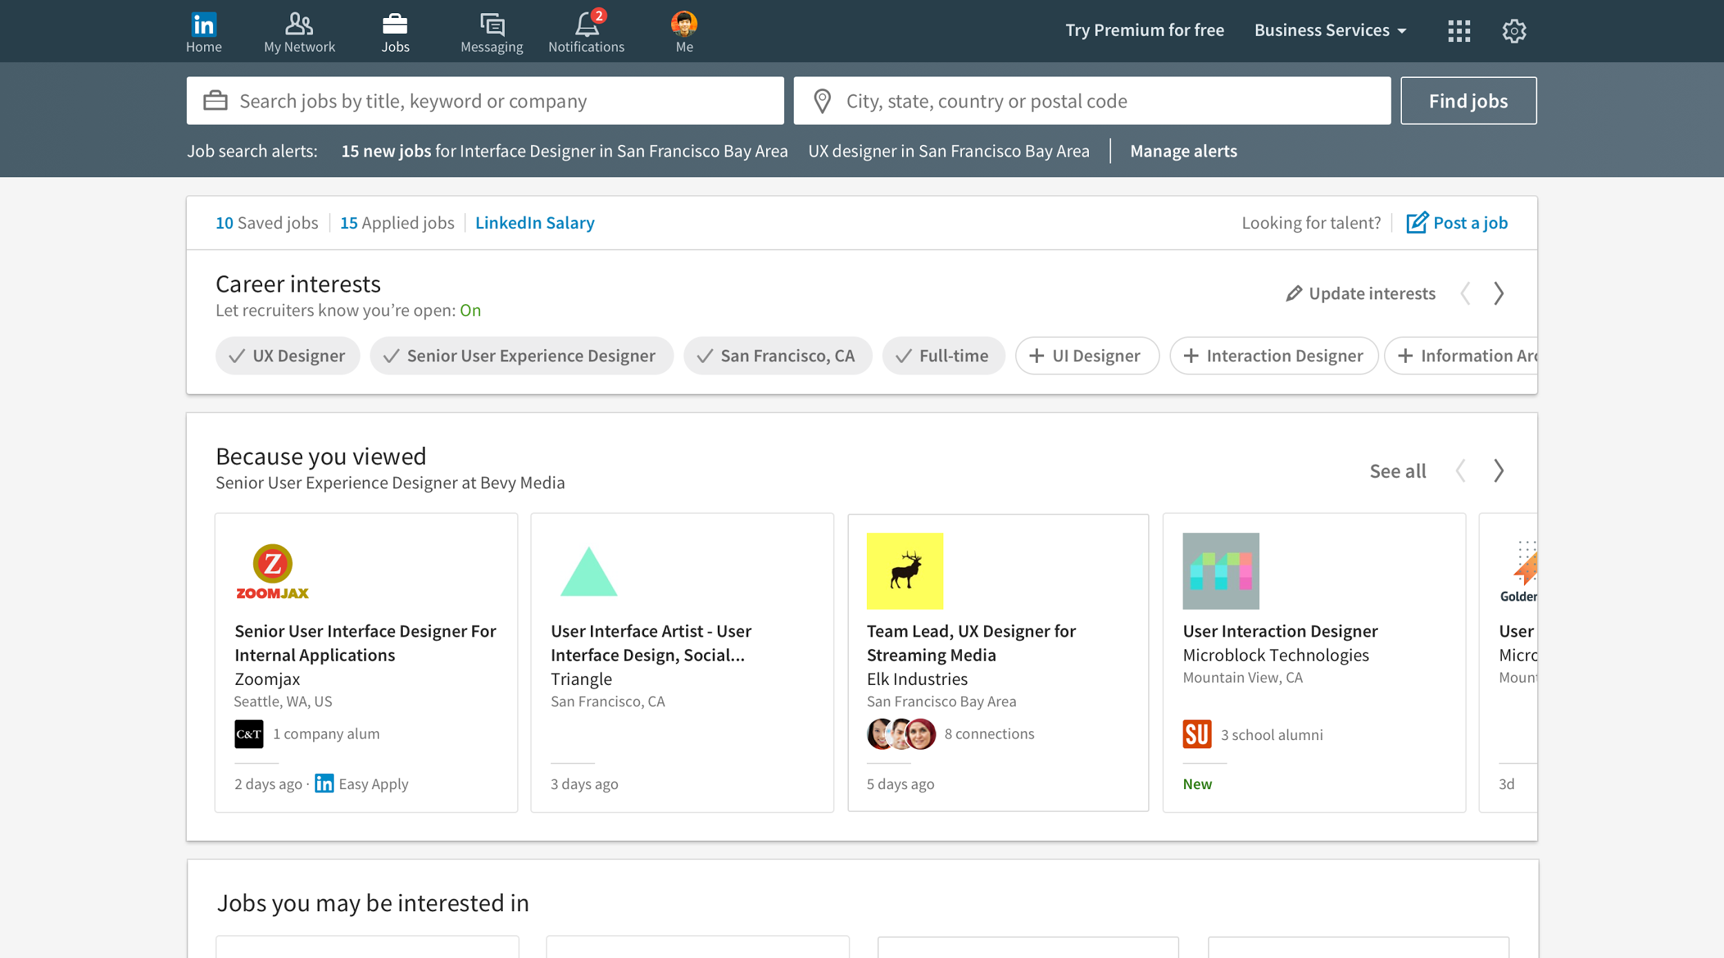Open the 10 Saved jobs link
Image resolution: width=1724 pixels, height=958 pixels.
(x=267, y=223)
